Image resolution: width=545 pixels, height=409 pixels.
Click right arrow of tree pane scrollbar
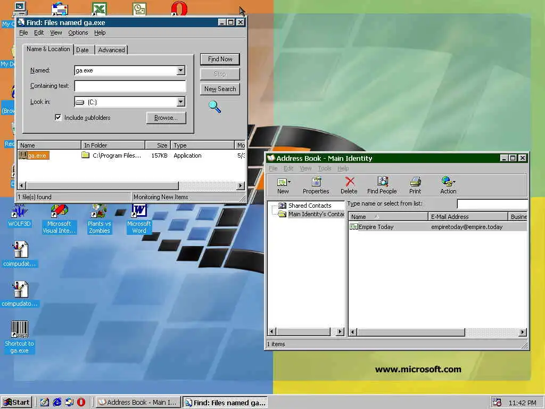click(340, 331)
